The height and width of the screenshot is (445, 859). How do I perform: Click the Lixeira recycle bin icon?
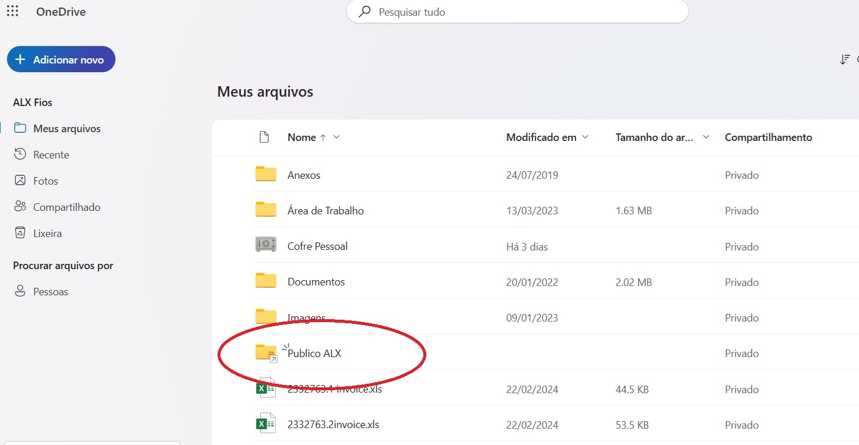click(20, 233)
